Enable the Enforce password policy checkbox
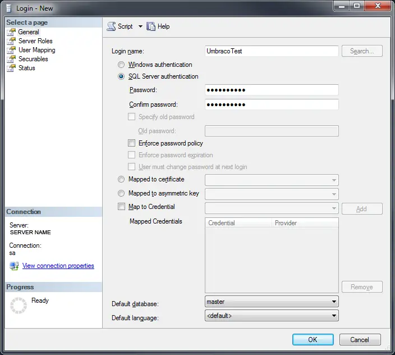Viewport: 395px width, 355px height. point(132,144)
